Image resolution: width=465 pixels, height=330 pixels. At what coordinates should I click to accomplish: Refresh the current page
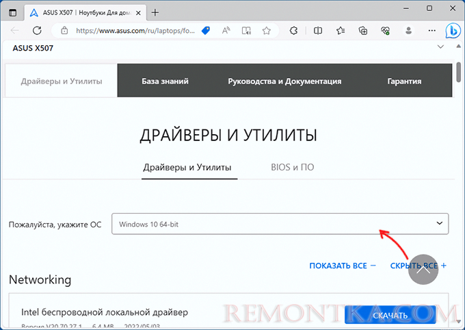pyautogui.click(x=37, y=30)
